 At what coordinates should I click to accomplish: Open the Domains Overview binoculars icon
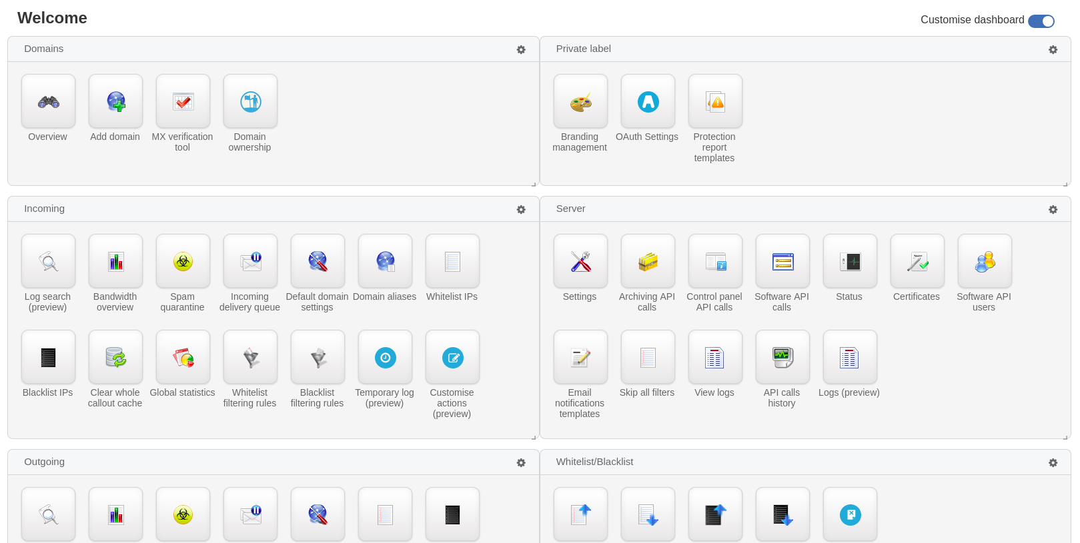(x=48, y=101)
